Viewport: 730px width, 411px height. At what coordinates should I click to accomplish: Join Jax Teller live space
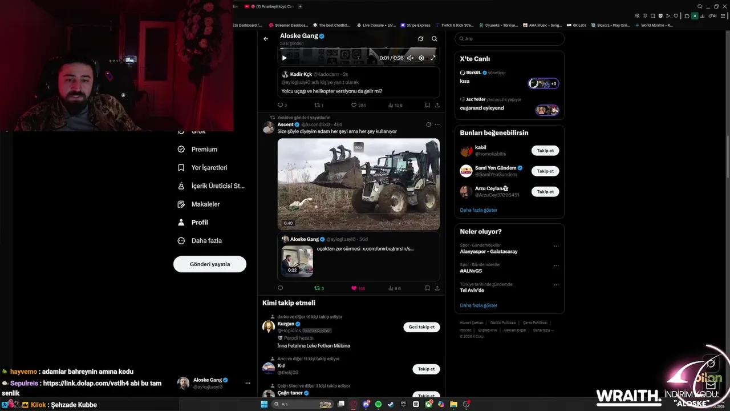coord(509,104)
